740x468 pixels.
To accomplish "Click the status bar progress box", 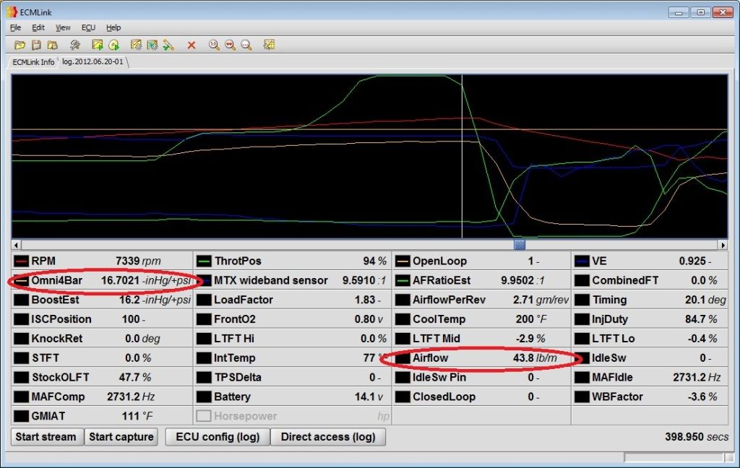I will click(674, 457).
